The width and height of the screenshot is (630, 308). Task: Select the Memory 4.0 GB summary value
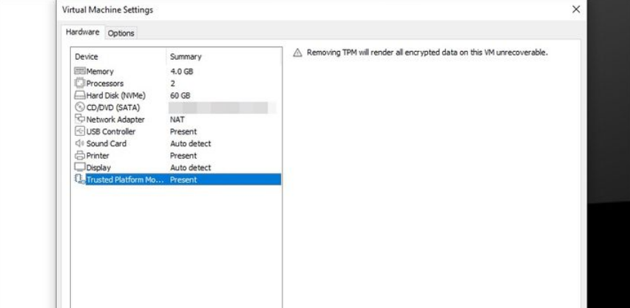(180, 72)
